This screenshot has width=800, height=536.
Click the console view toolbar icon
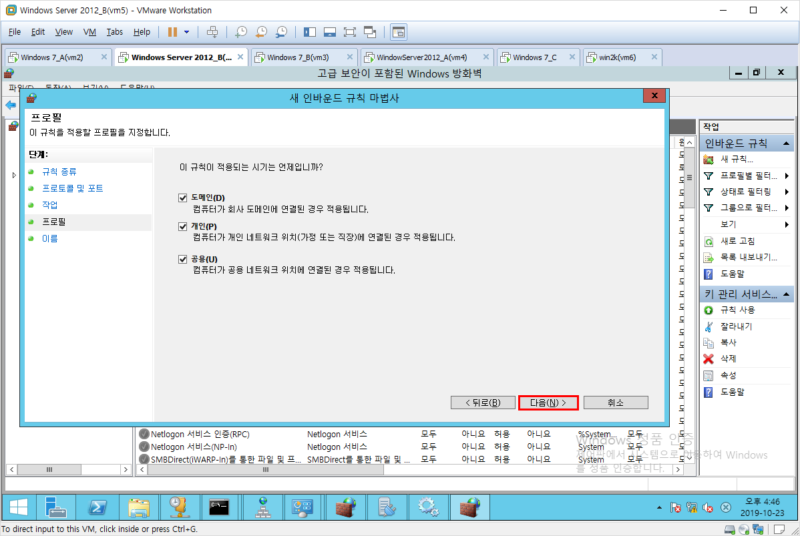pyautogui.click(x=399, y=32)
